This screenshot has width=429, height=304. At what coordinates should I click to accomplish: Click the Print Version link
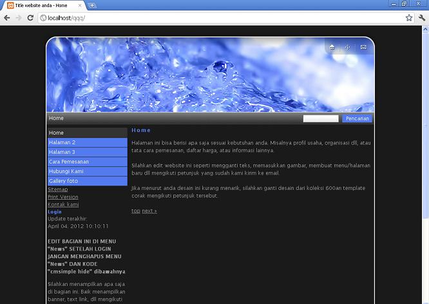tap(63, 197)
